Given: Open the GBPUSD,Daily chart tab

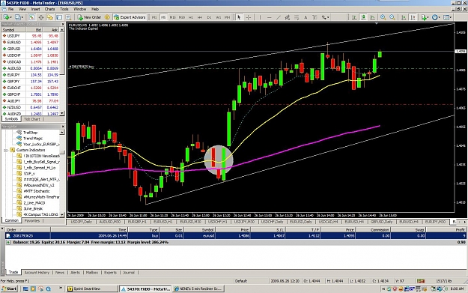Looking at the screenshot, I should (381, 222).
